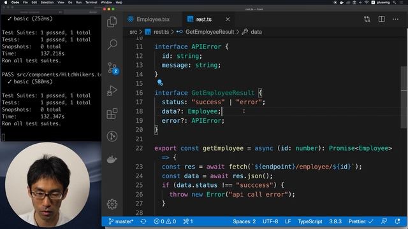This screenshot has width=408, height=229.
Task: Open the data breadcrumb dropdown
Action: (256, 32)
